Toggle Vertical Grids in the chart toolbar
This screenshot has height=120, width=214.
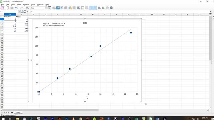click(95, 8)
